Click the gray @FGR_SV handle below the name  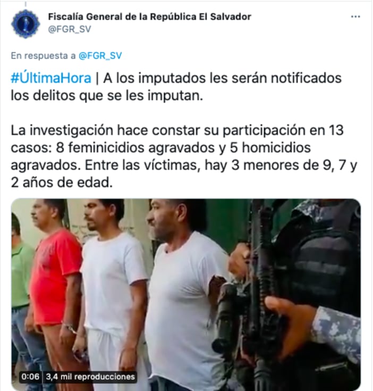pos(70,29)
